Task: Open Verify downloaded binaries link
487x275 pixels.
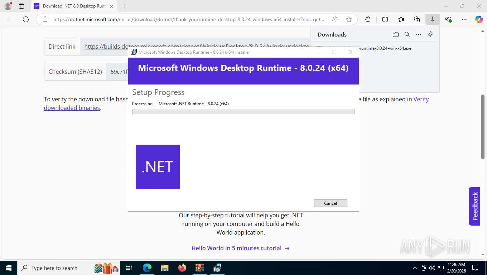Action: (236, 103)
